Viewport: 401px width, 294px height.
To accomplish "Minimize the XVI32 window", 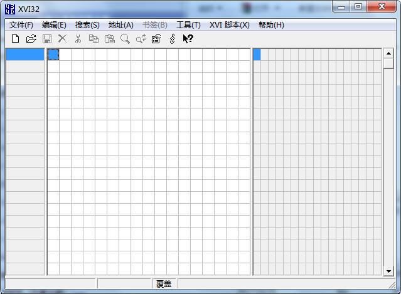I will 341,7.
